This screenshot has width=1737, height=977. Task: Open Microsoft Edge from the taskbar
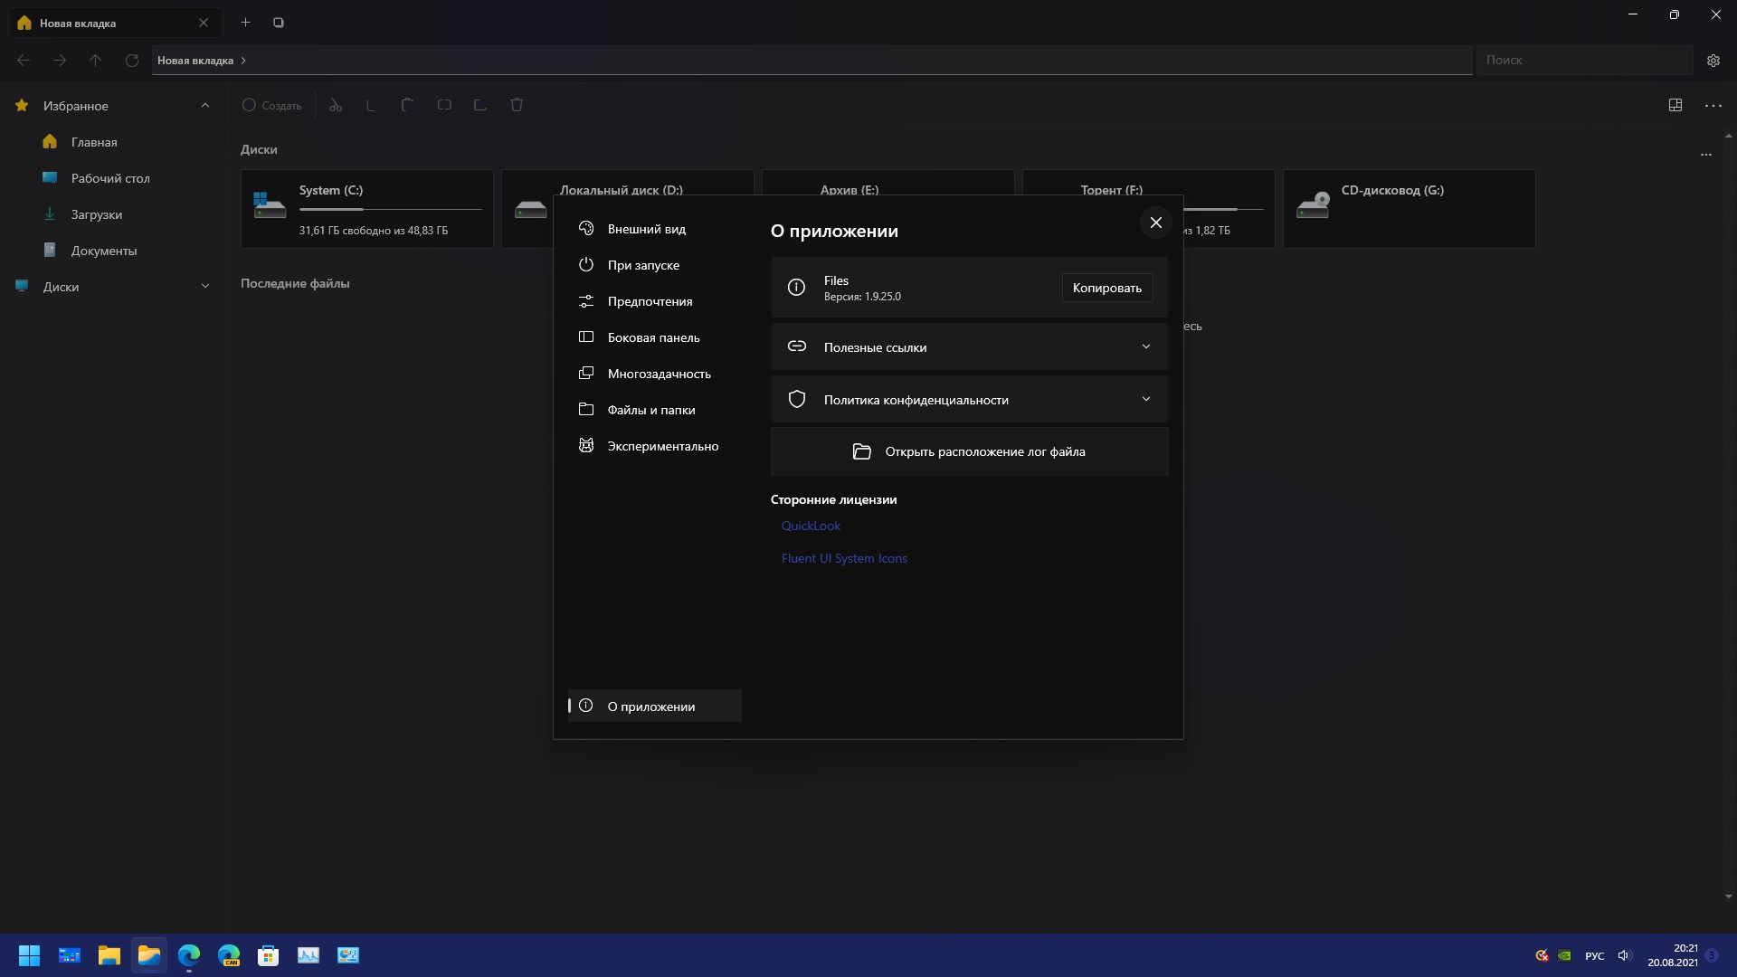189,955
